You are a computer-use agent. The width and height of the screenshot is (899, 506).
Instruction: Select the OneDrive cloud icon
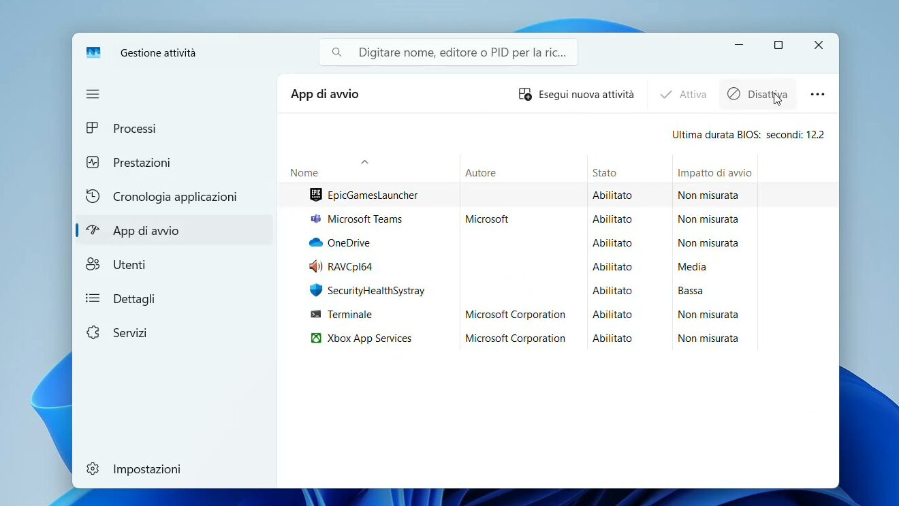point(315,242)
